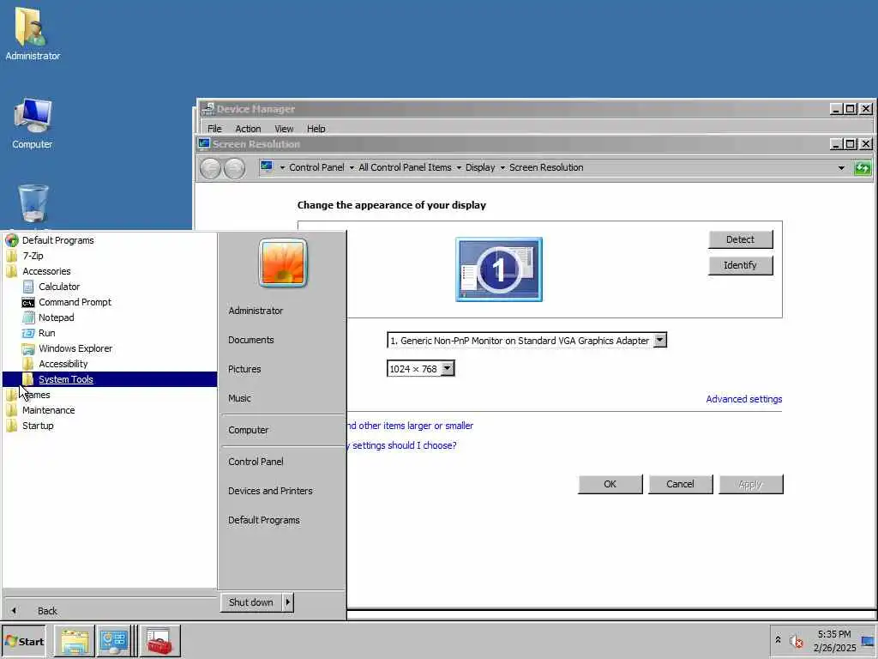The image size is (878, 659).
Task: Click Cancel in Screen Resolution
Action: coord(680,484)
